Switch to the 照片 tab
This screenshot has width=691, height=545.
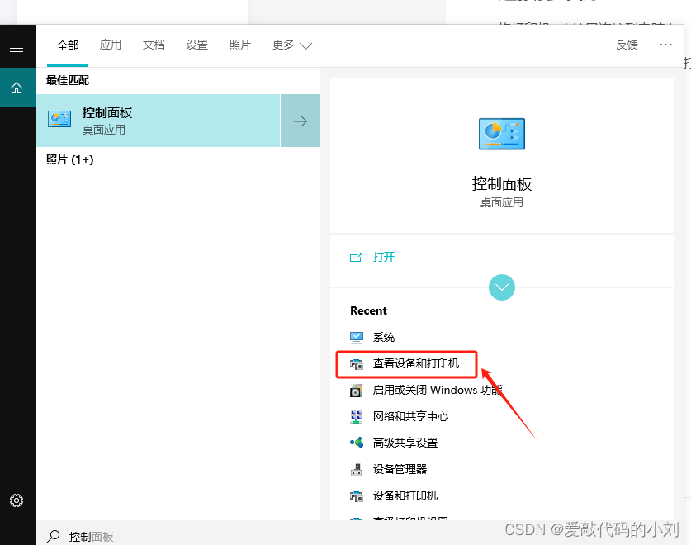point(239,45)
